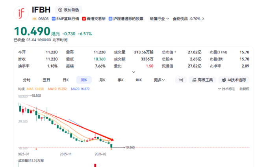Screen dimensions: 256x167
Task: Click the 香港交易所 red flag icon
Action: click(x=84, y=19)
